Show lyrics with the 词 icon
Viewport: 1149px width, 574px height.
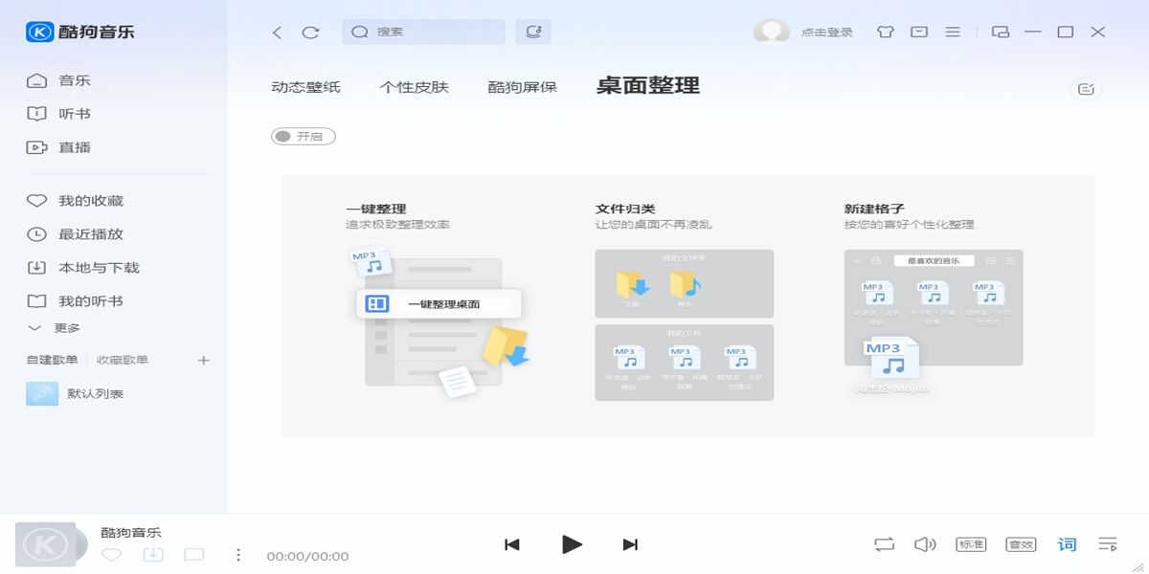1064,543
